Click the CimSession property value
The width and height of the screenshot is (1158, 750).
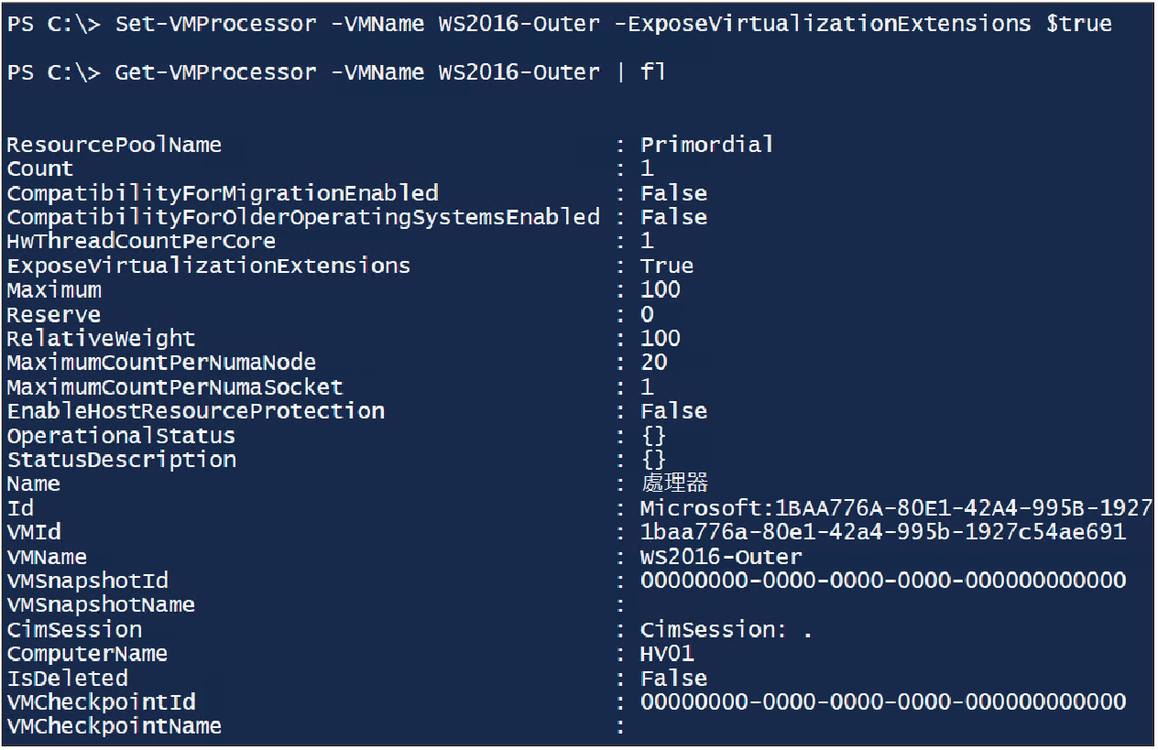click(726, 630)
